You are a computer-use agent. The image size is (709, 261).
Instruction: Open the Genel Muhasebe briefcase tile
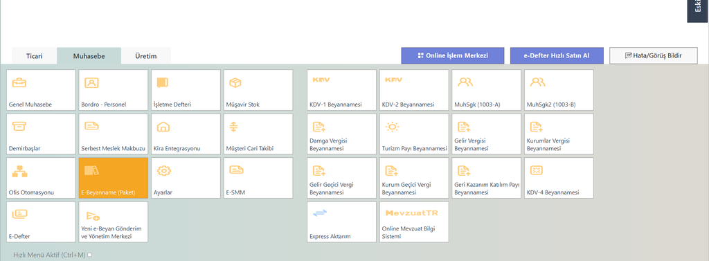41,89
